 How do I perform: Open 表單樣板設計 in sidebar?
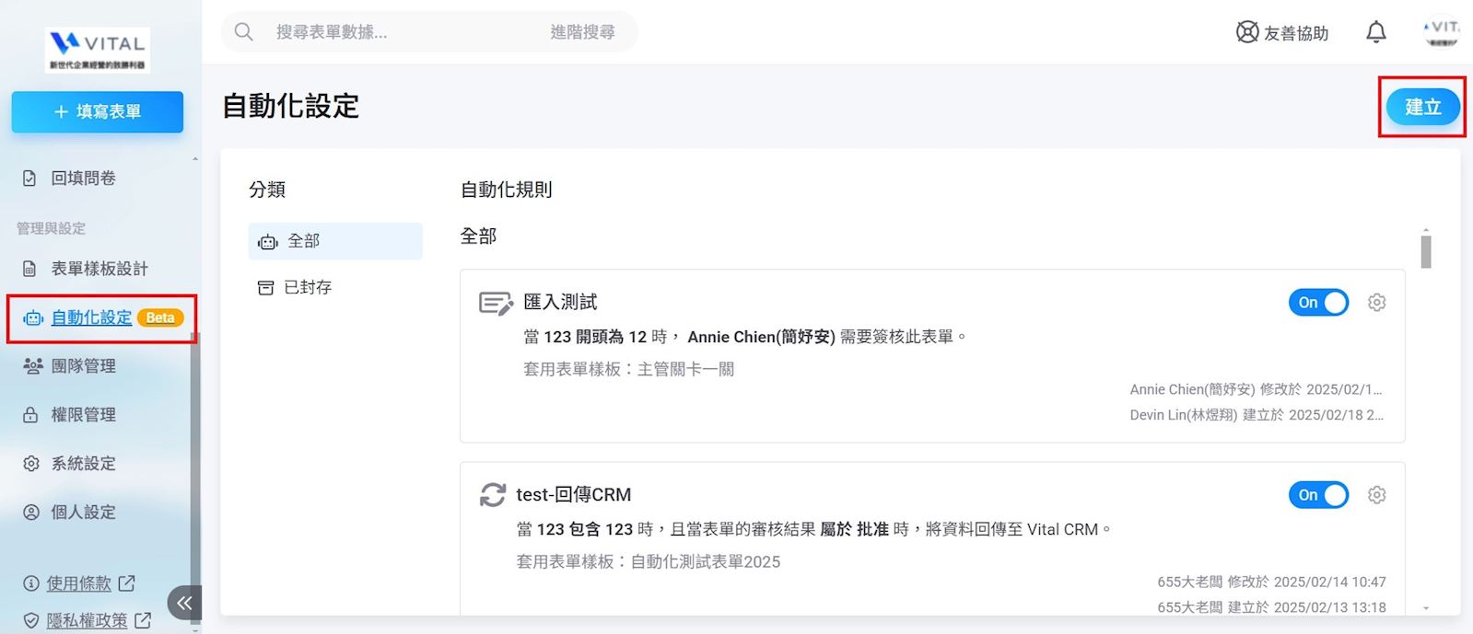99,269
